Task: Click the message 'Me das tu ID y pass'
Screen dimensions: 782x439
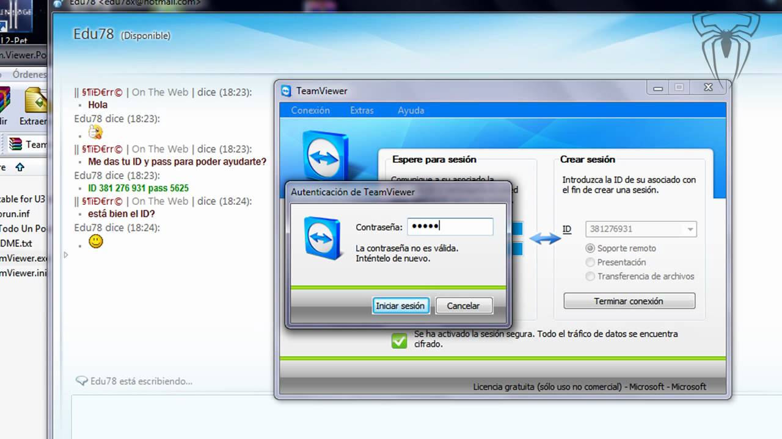Action: 177,162
